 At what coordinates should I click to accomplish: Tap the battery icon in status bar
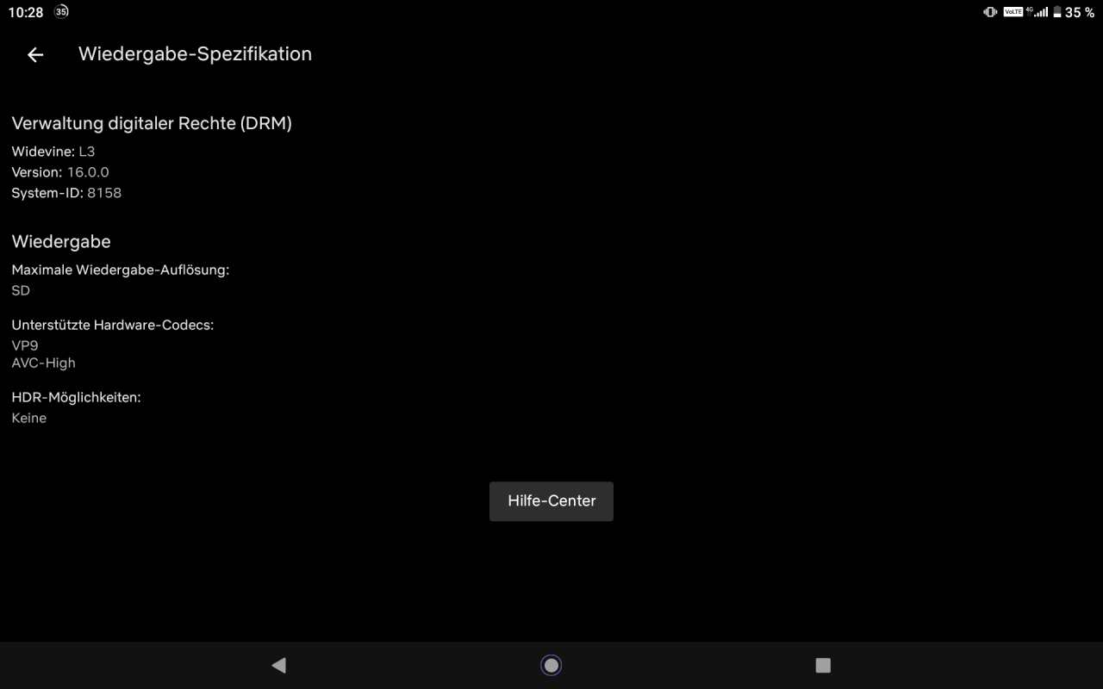tap(1056, 12)
